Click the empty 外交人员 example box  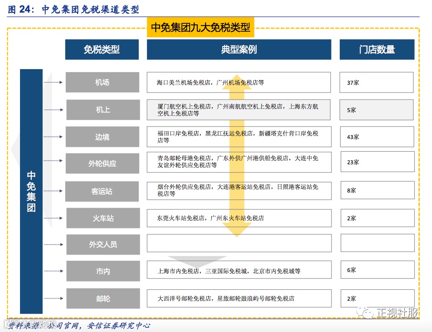pyautogui.click(x=239, y=243)
